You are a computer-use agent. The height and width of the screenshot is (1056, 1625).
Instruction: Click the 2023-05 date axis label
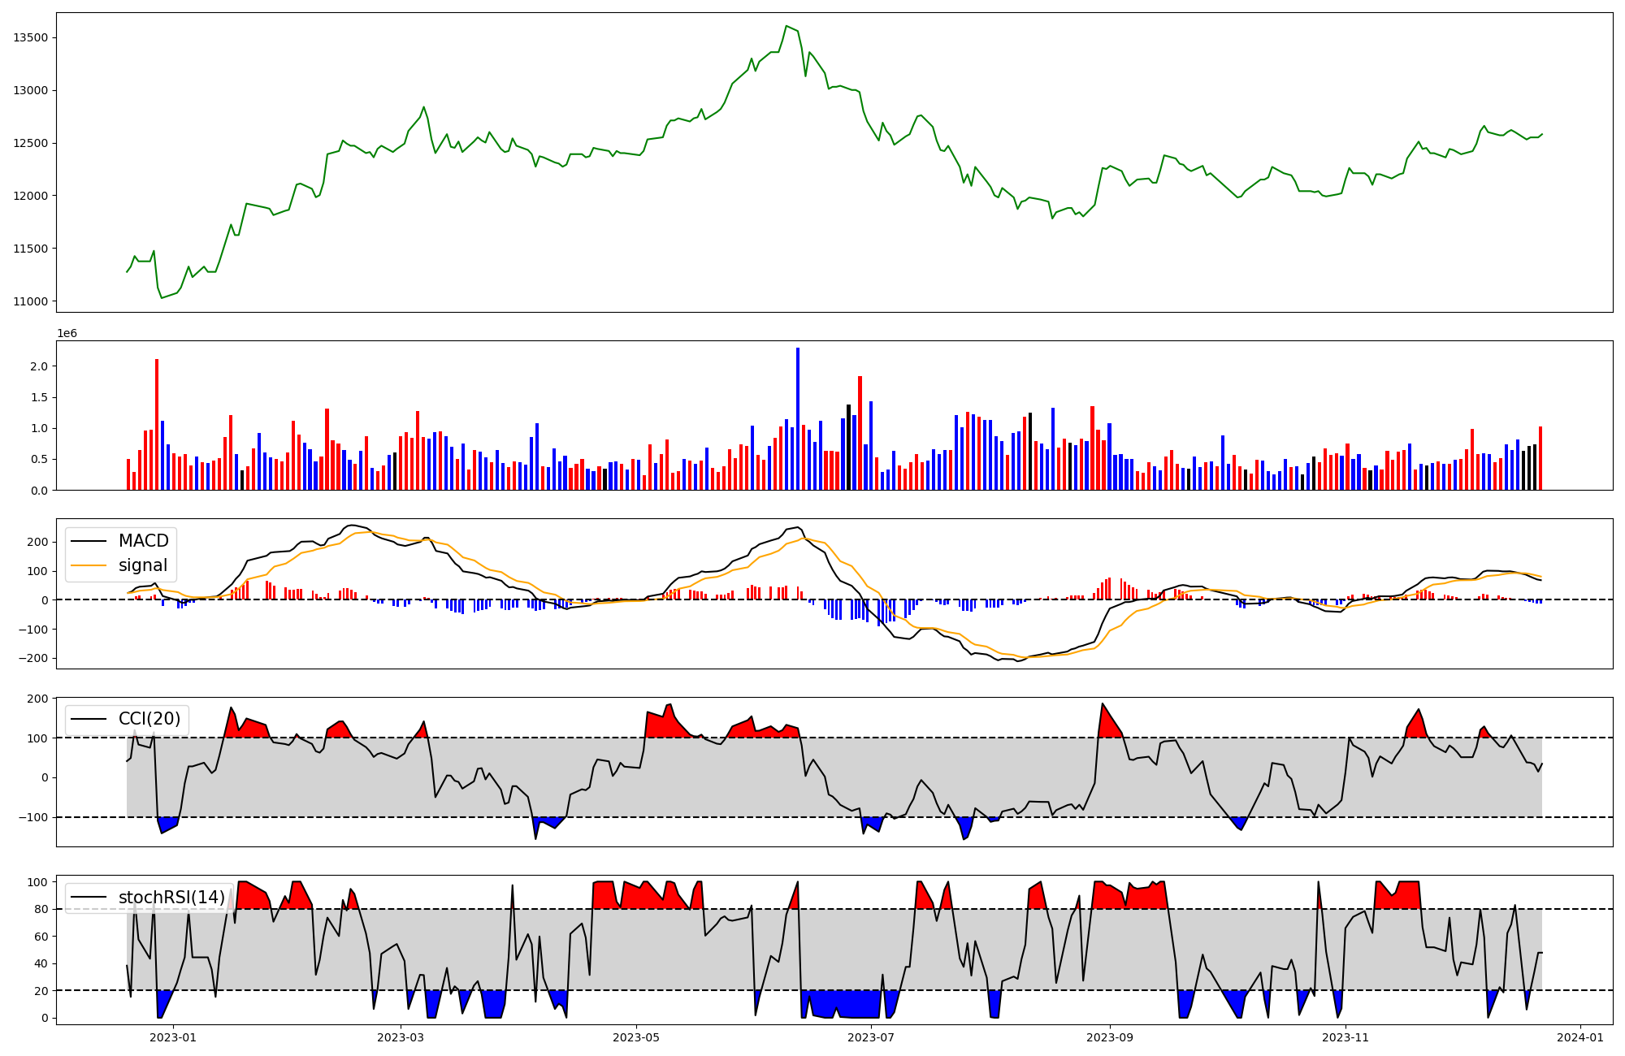pos(635,1037)
